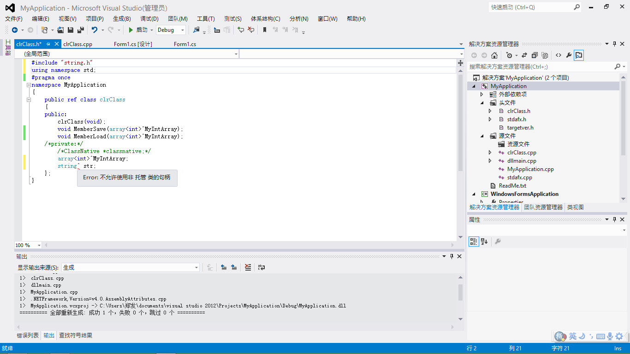The width and height of the screenshot is (630, 354).
Task: Switch to the 类视图 tab
Action: click(x=575, y=207)
